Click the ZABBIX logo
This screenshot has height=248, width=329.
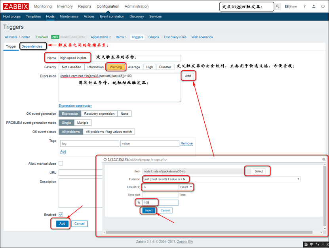pos(16,6)
